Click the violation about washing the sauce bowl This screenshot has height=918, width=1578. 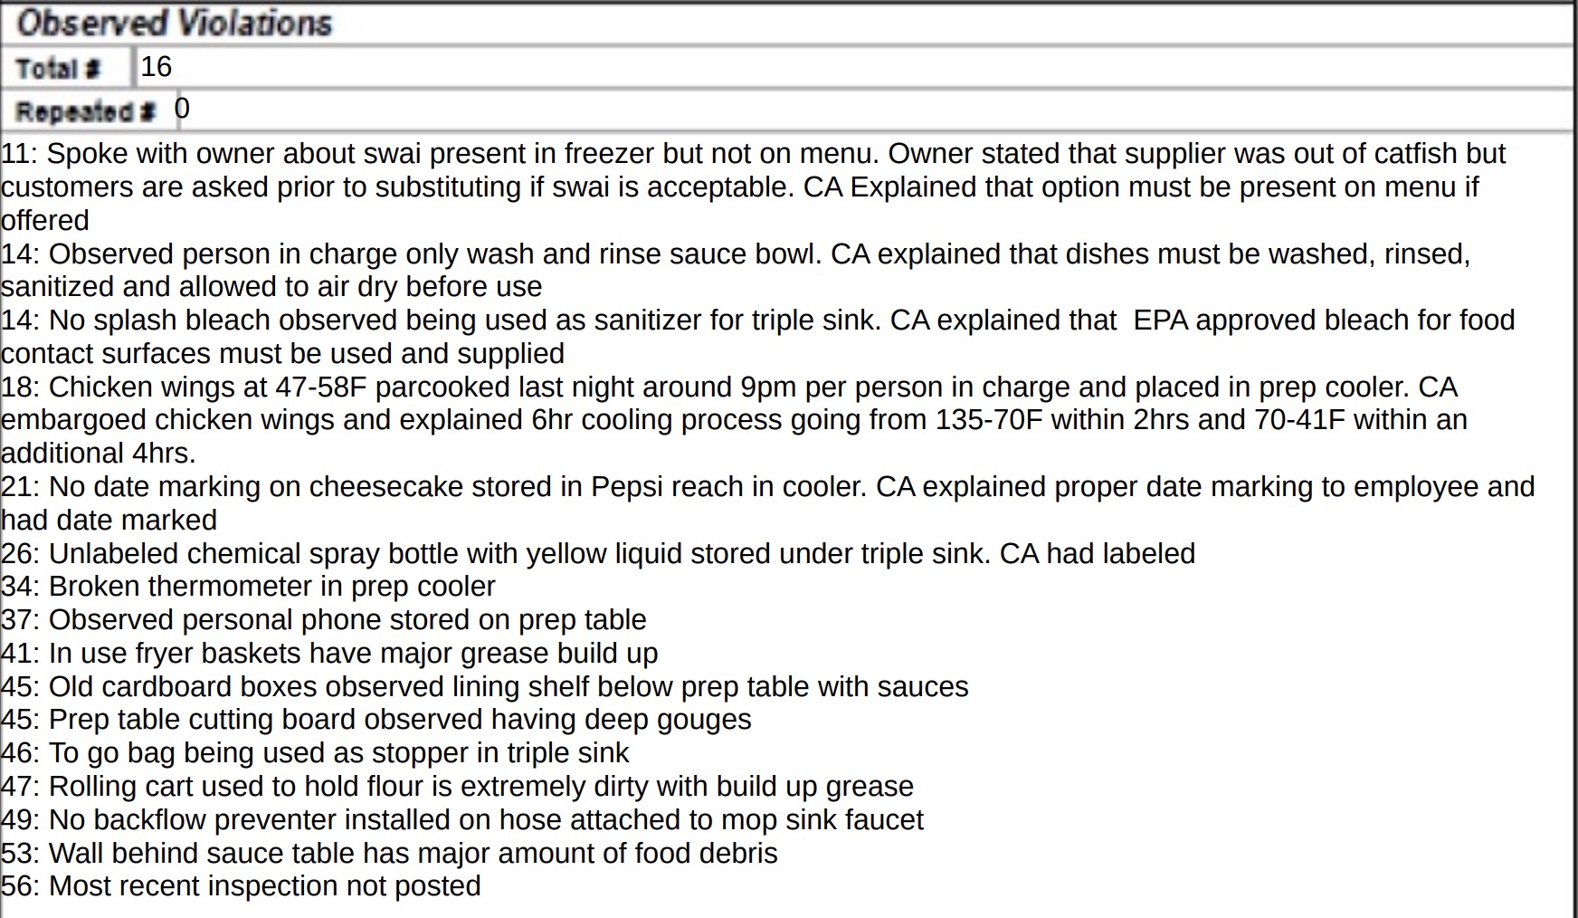[735, 270]
